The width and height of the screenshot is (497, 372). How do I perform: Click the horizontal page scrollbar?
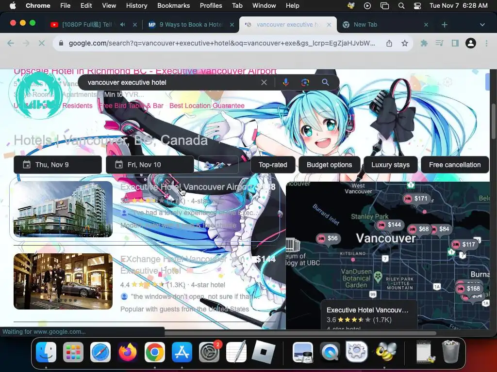pos(300,333)
